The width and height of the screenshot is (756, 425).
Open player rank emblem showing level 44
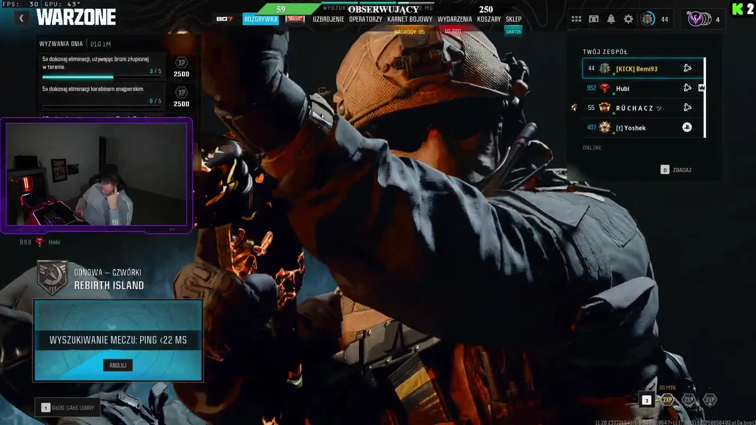pyautogui.click(x=648, y=19)
